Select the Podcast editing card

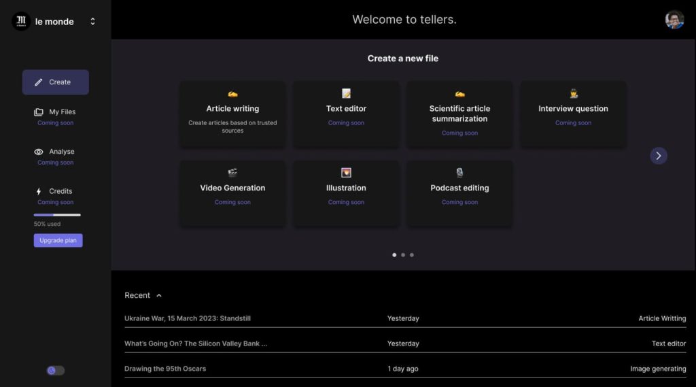tap(460, 194)
